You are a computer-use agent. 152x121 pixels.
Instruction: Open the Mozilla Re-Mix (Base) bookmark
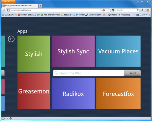[119, 15]
